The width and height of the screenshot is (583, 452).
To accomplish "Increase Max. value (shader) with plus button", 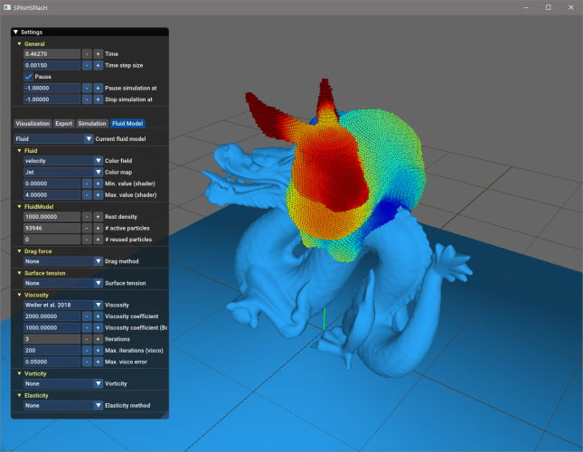I will point(98,194).
